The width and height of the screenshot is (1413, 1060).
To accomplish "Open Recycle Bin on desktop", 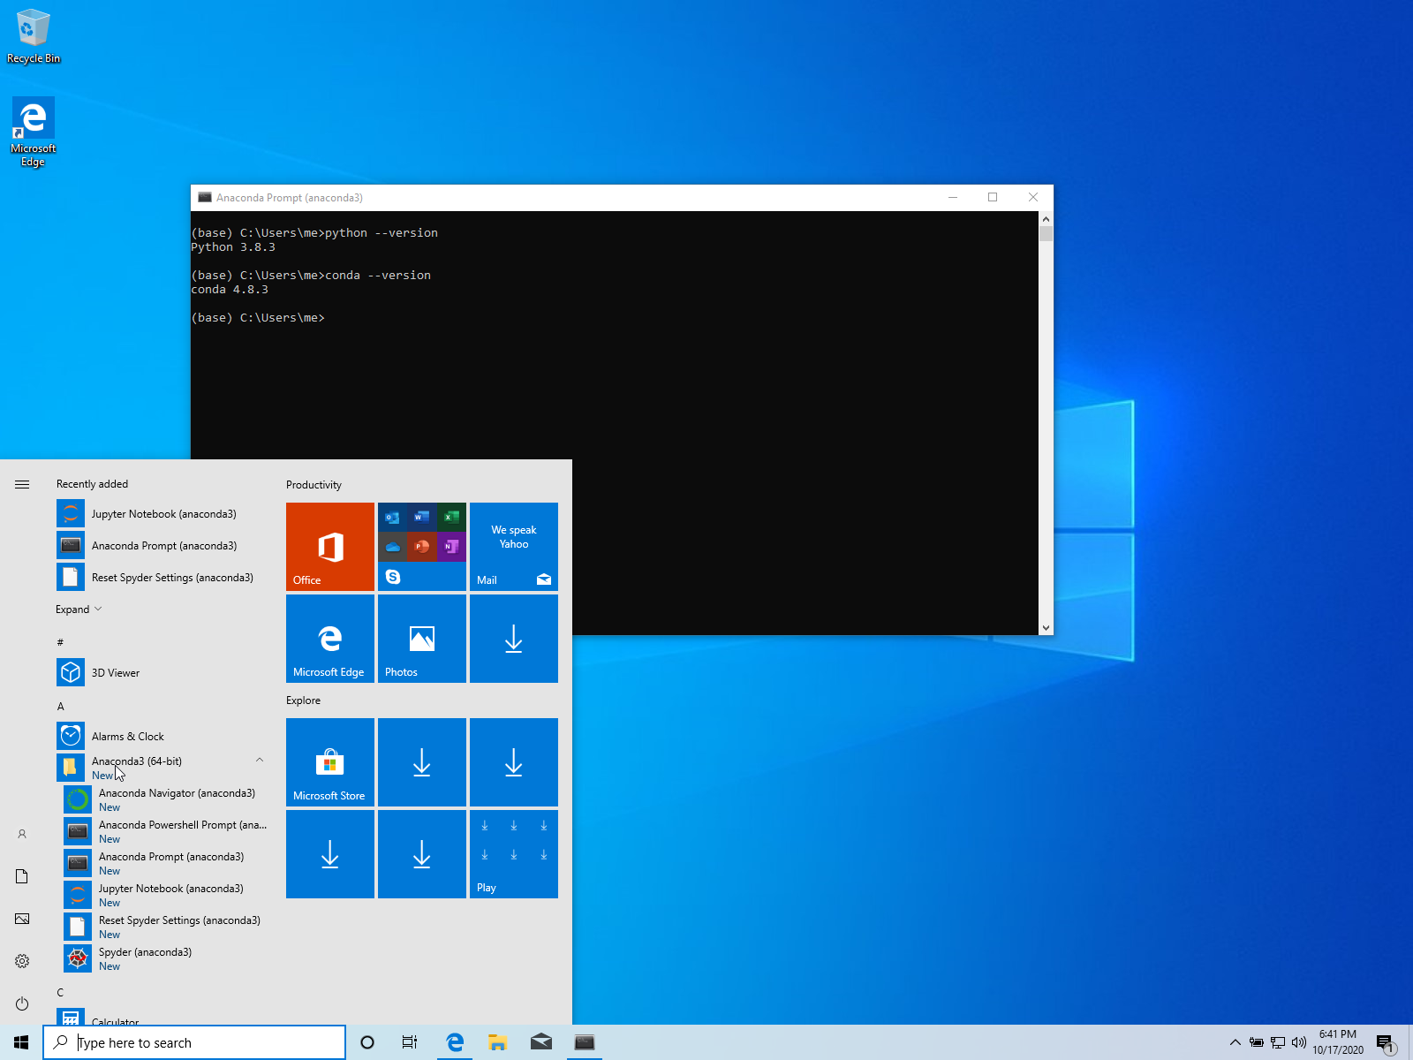I will (34, 37).
